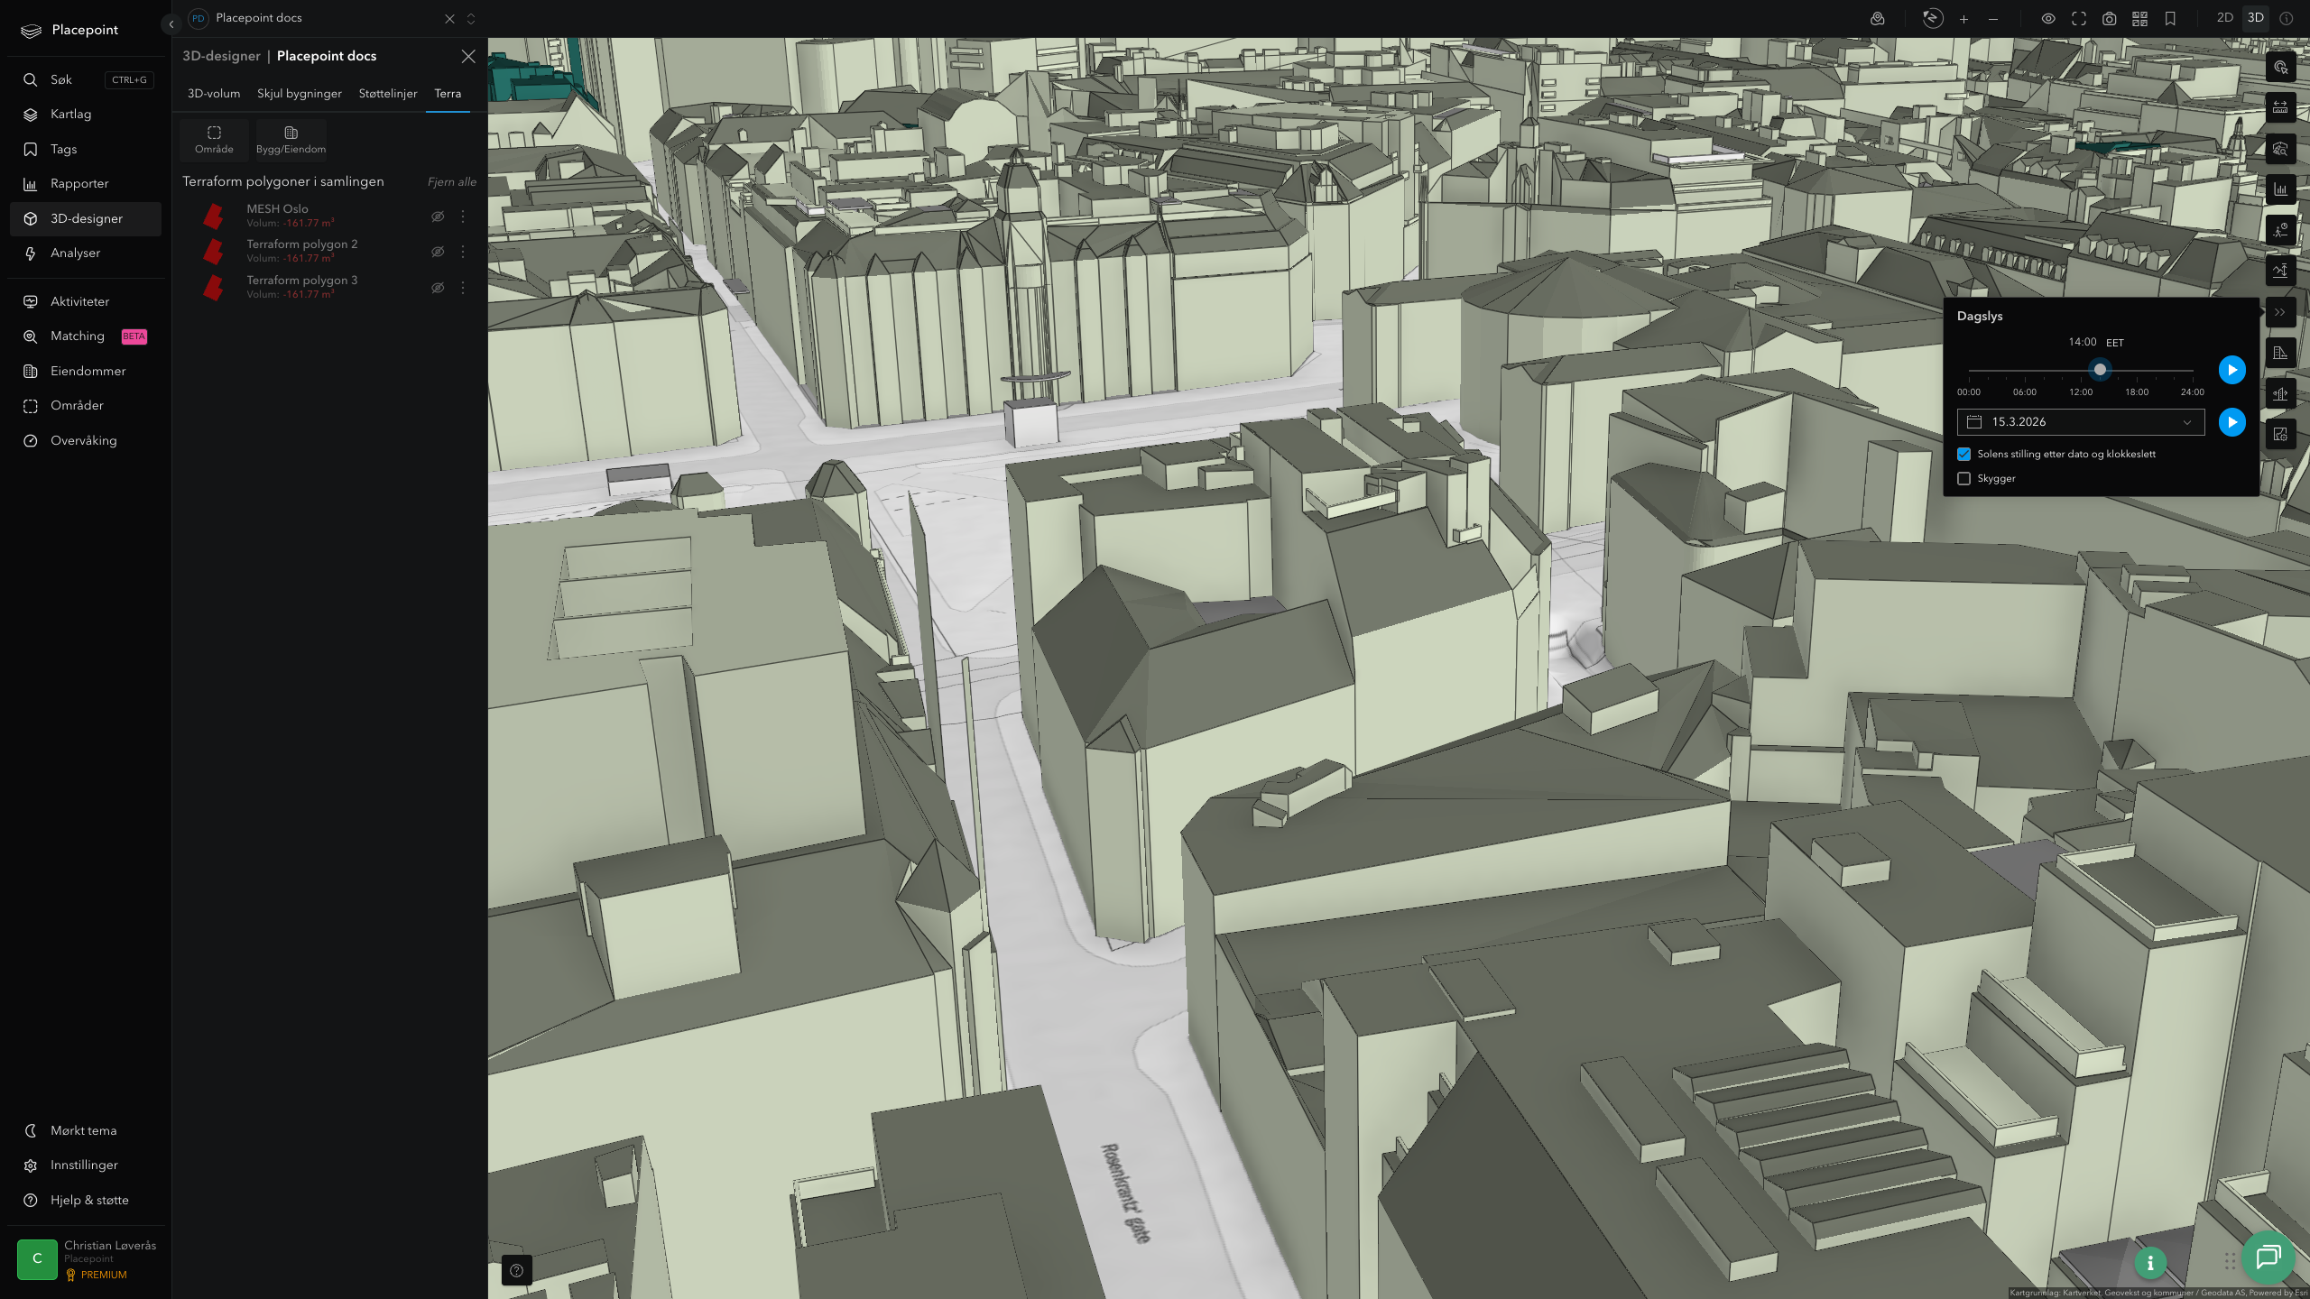Screen dimensions: 2310x1299
Task: Click the compass north reset icon
Action: pos(1932,18)
